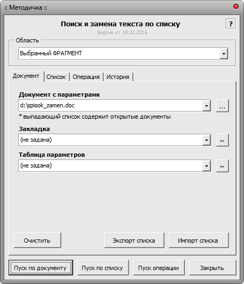
Task: Open the Операция tab
Action: click(x=86, y=77)
